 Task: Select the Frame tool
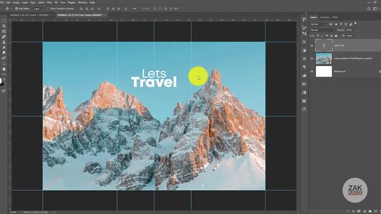[x=4, y=32]
